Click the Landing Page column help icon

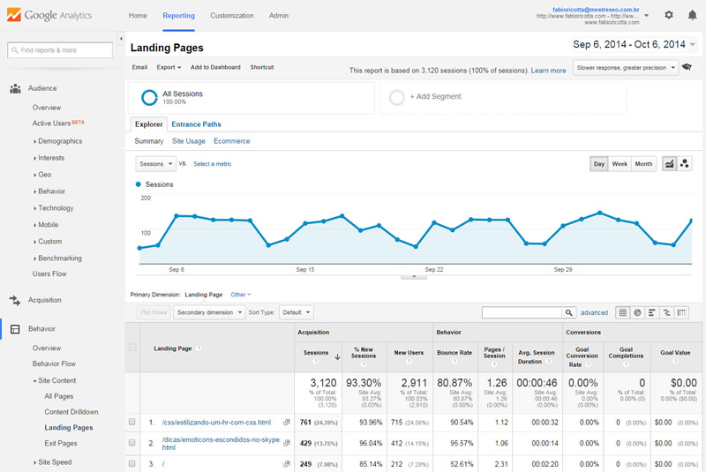(x=199, y=348)
